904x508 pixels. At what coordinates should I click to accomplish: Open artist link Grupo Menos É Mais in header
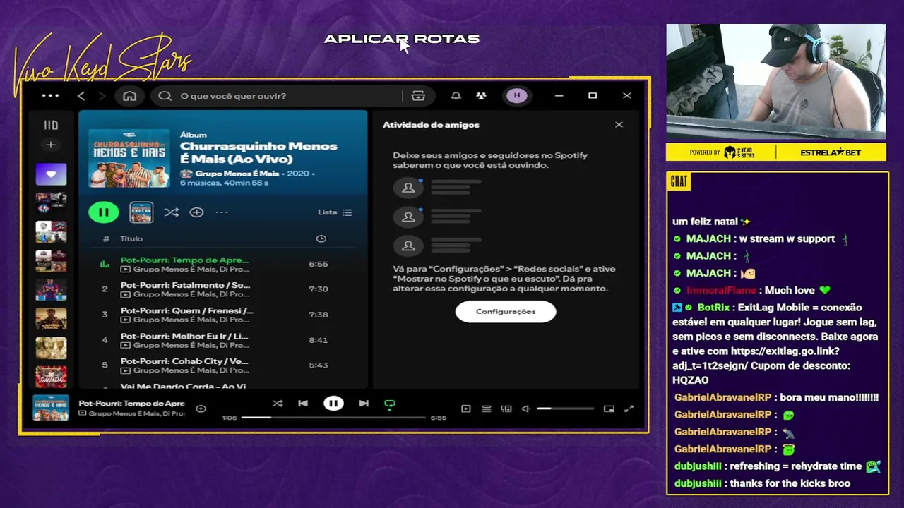[x=237, y=173]
